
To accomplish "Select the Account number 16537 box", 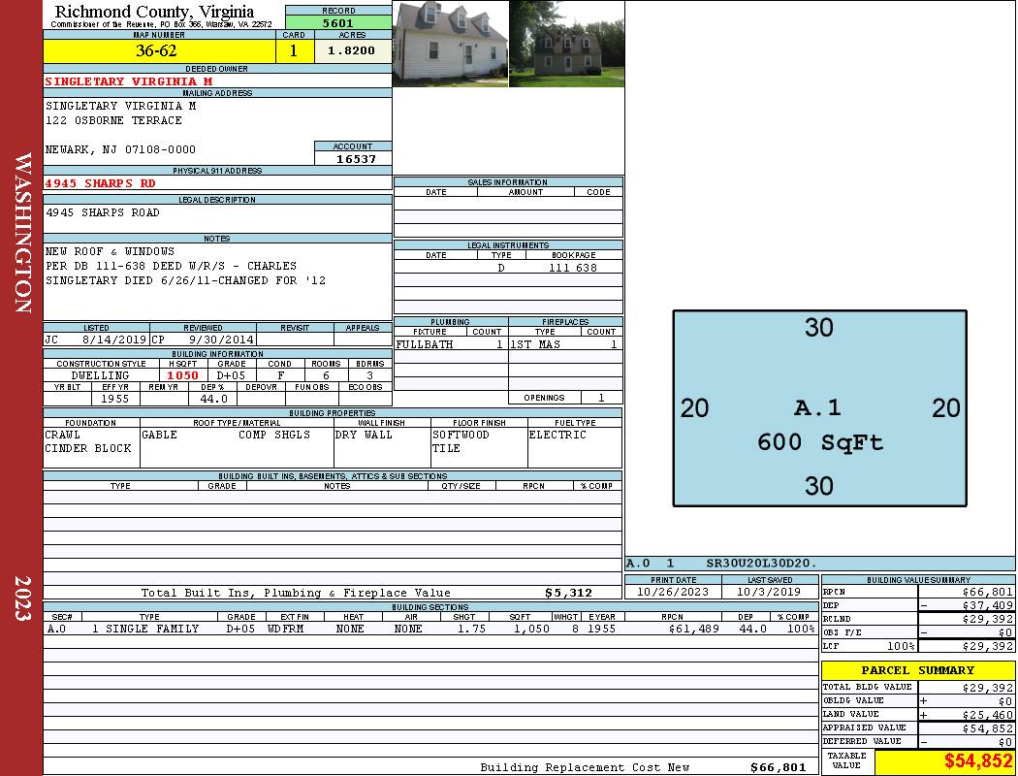I will (x=353, y=158).
